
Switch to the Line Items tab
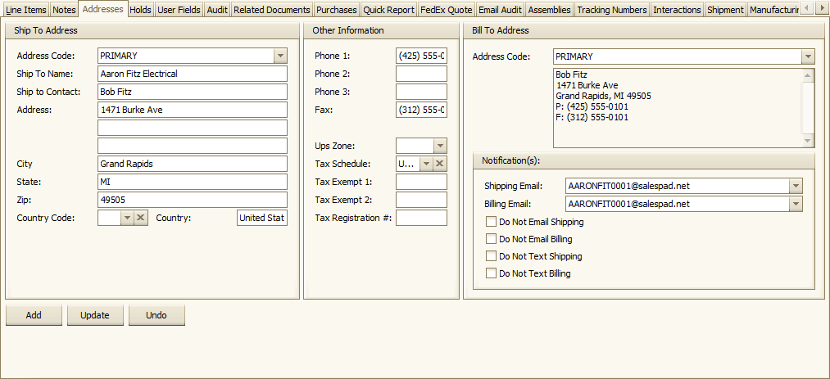point(25,10)
